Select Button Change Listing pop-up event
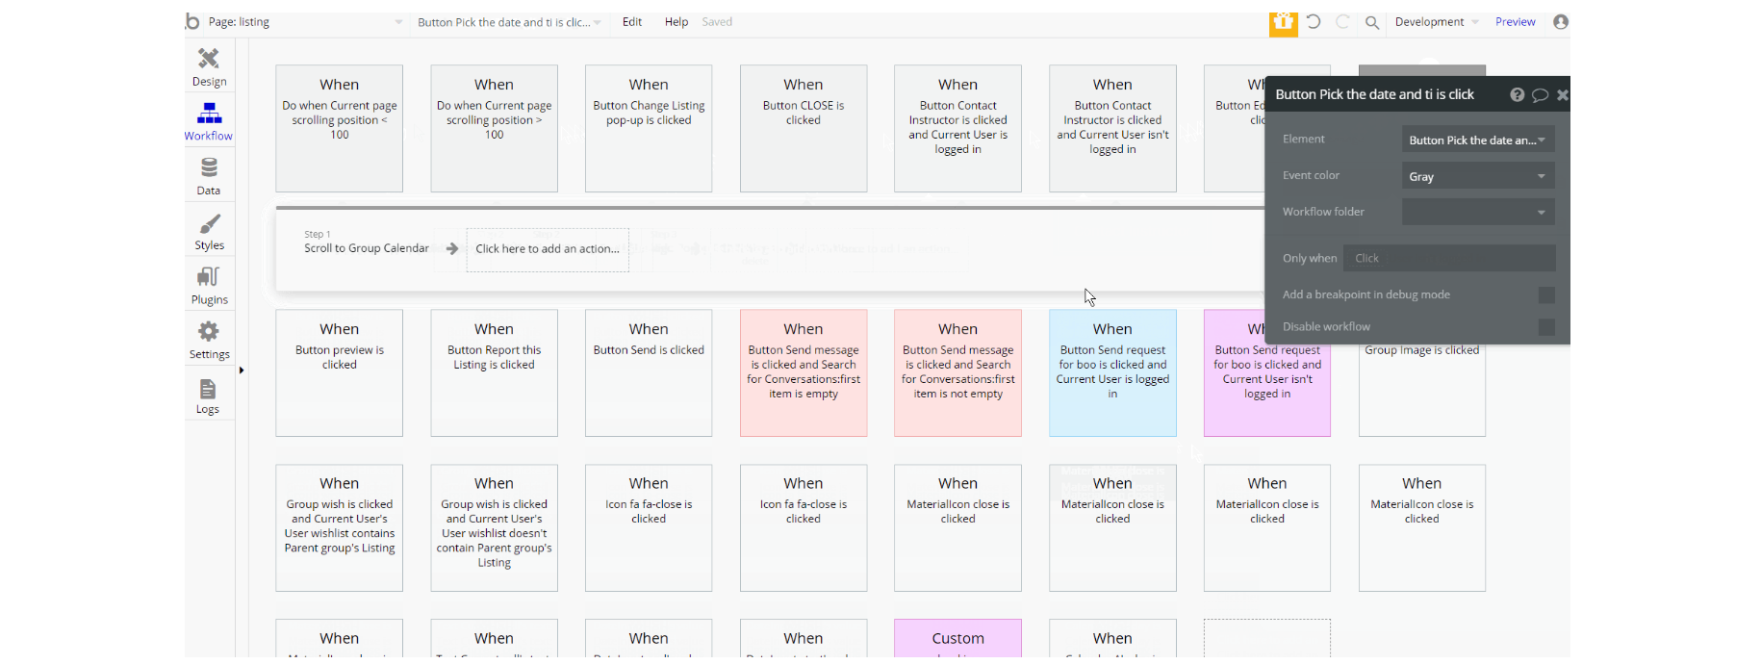This screenshot has height=664, width=1761. click(x=649, y=128)
